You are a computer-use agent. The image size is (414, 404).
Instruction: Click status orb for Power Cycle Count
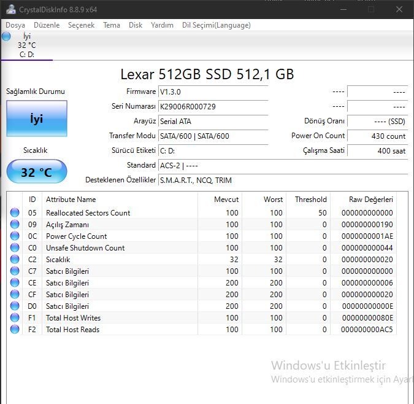[x=15, y=236]
